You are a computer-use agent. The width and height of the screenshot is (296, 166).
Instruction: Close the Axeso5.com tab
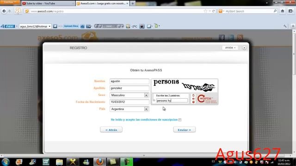click(127, 3)
